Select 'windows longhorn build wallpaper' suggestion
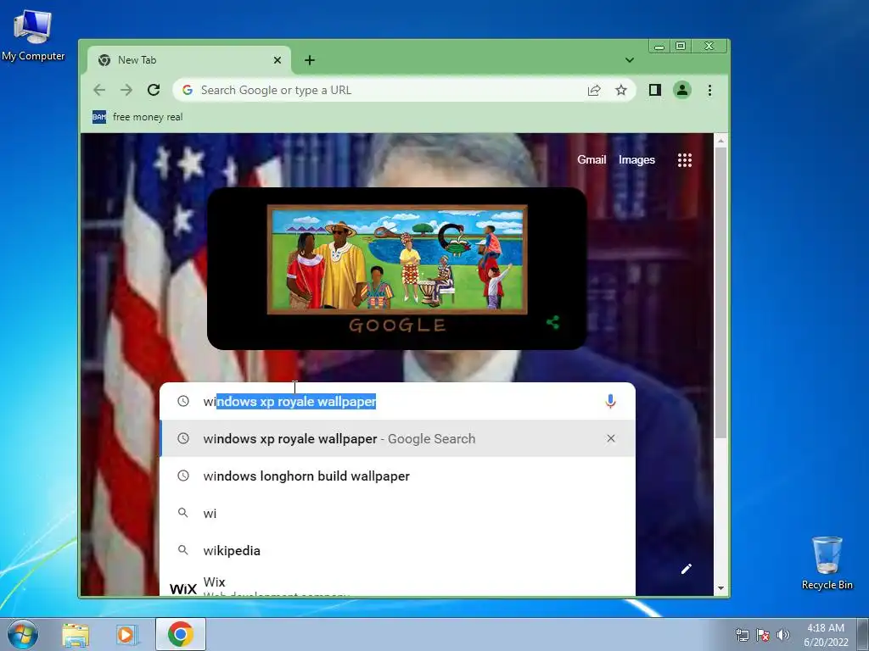Viewport: 869px width, 651px height. (x=397, y=476)
